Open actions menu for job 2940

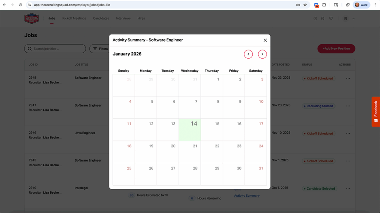tap(348, 189)
